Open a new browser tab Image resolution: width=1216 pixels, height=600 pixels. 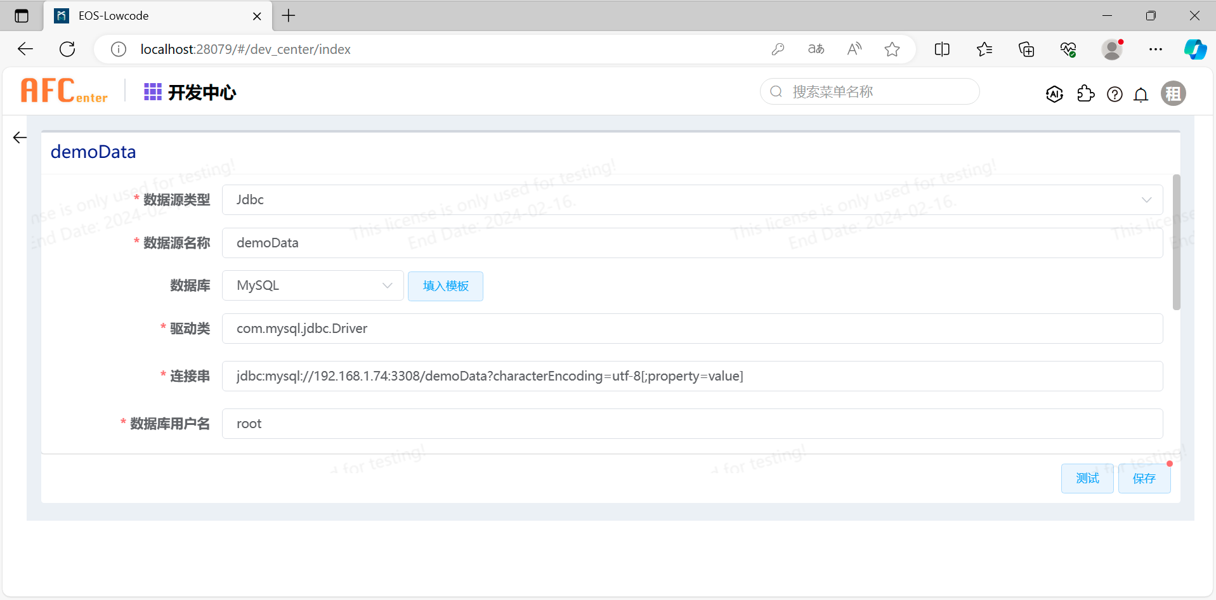click(289, 16)
